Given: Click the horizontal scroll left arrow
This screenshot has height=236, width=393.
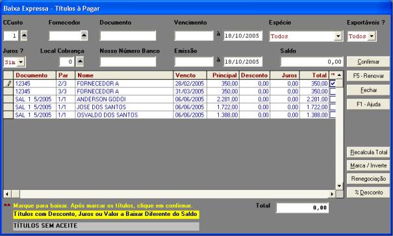Looking at the screenshot, I should pyautogui.click(x=7, y=194).
